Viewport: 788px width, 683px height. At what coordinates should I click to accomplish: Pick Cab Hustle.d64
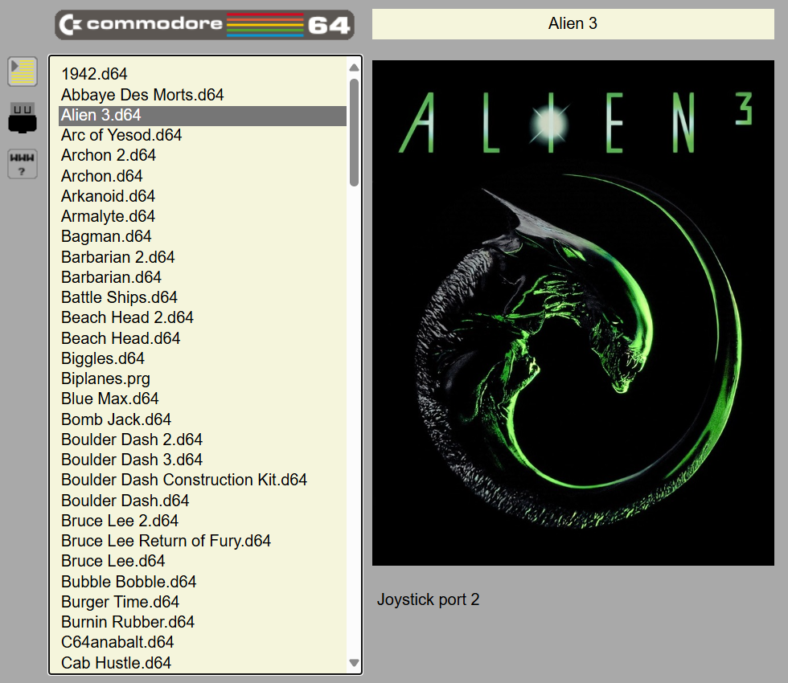point(203,663)
